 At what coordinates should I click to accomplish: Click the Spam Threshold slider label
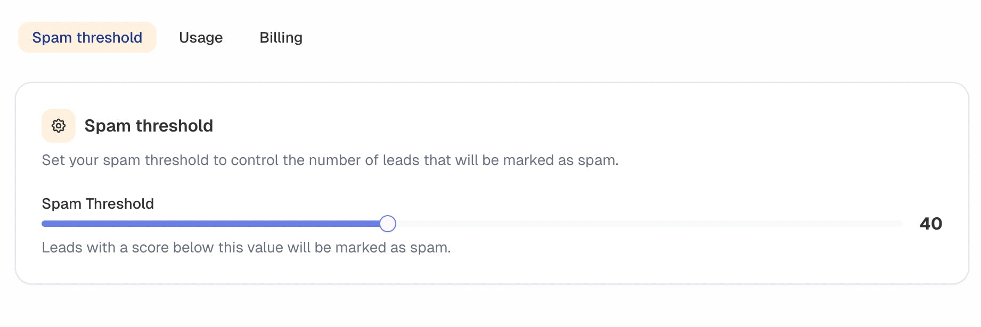97,204
